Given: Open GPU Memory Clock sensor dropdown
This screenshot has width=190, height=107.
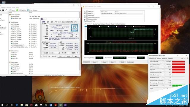Looking at the screenshot, I should click(163, 64).
